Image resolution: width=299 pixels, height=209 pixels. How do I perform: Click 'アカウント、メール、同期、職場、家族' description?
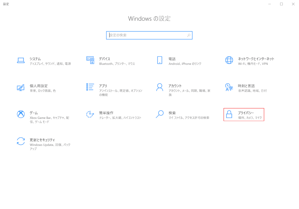pos(190,93)
